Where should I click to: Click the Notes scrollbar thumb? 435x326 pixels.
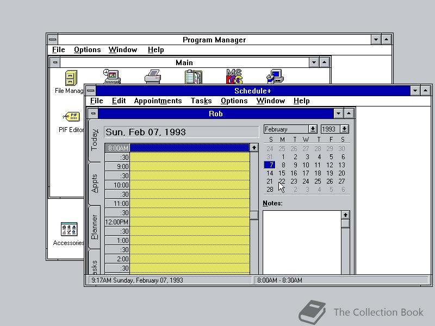pos(345,223)
